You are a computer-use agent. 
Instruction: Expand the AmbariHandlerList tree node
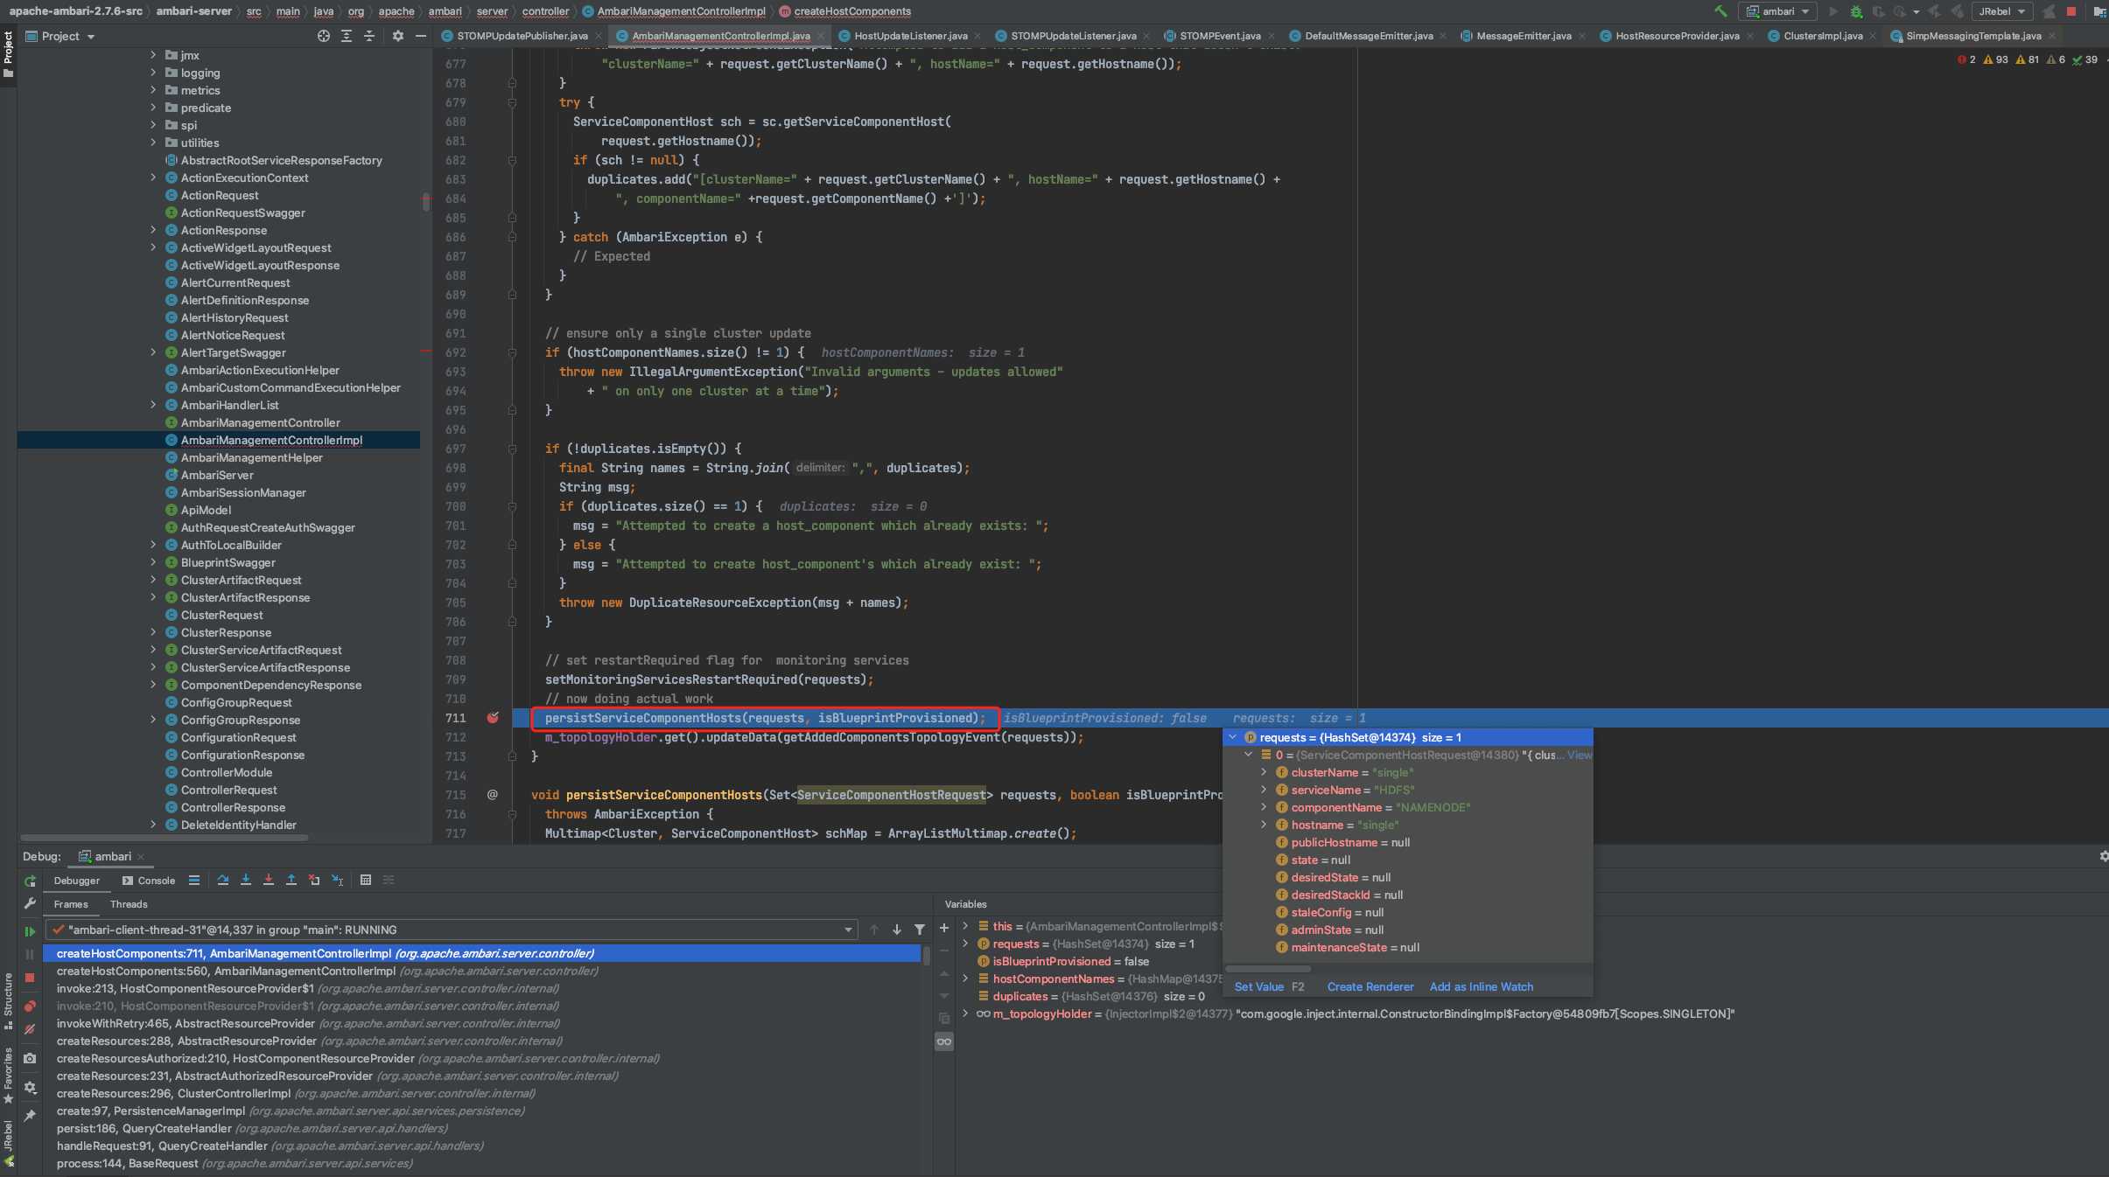(153, 404)
